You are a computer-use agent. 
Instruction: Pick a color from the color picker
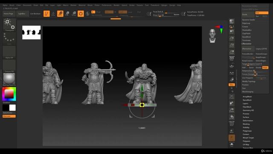(x=9, y=94)
